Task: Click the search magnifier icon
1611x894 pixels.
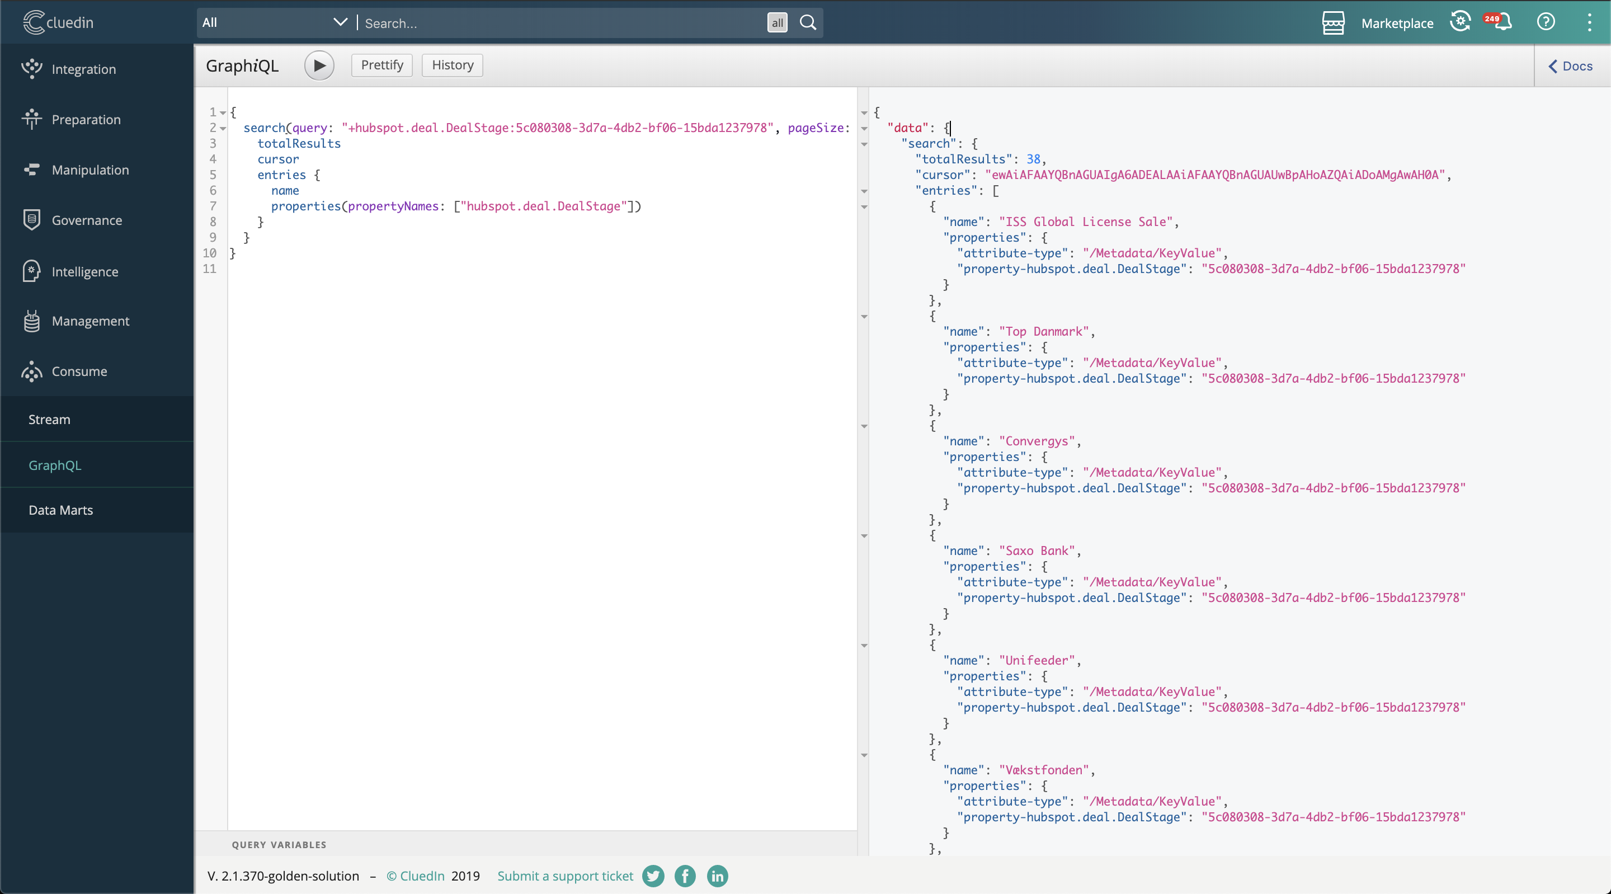Action: click(x=808, y=22)
